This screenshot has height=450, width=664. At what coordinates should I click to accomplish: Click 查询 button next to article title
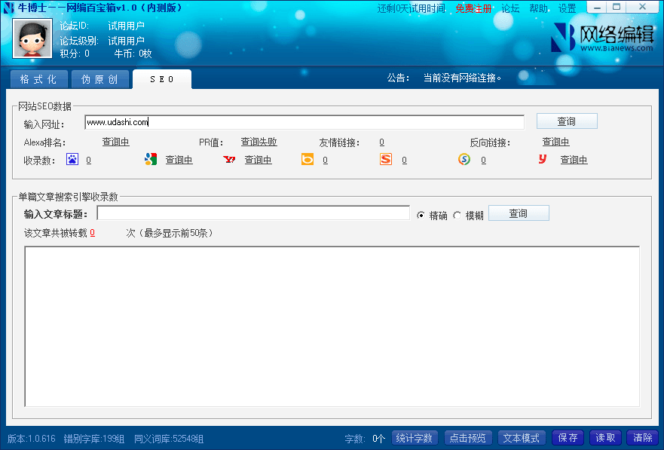pyautogui.click(x=519, y=213)
